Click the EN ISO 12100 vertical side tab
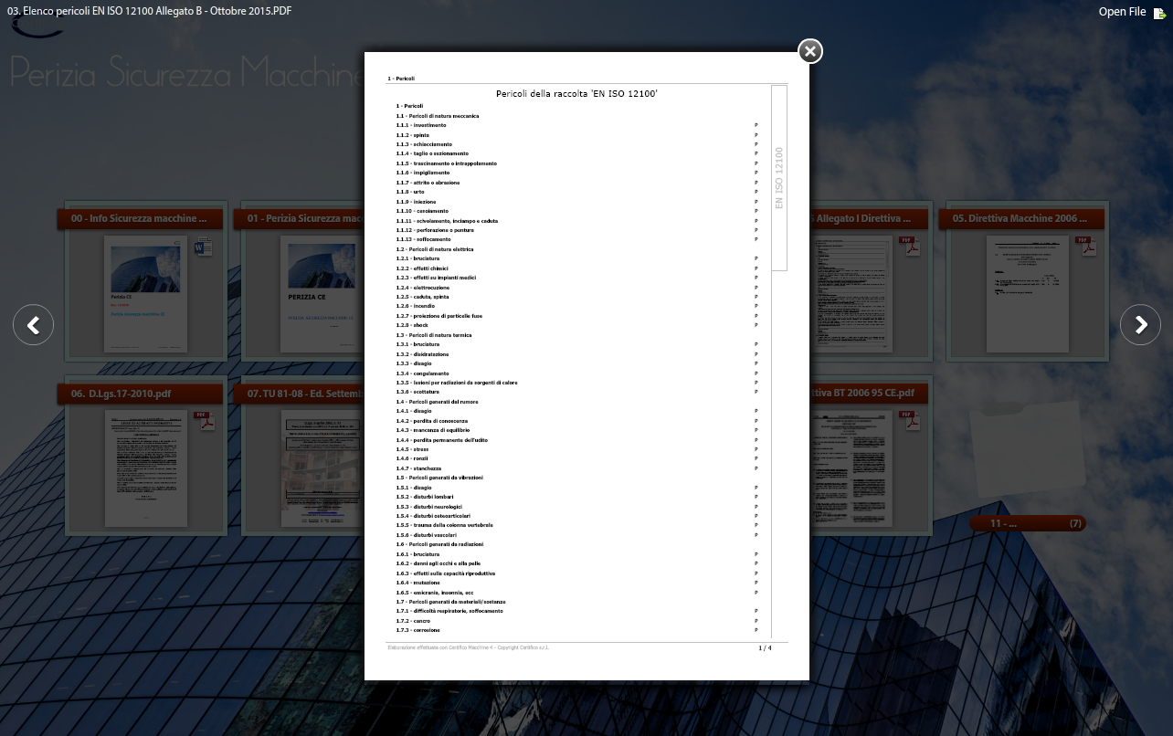 click(779, 178)
